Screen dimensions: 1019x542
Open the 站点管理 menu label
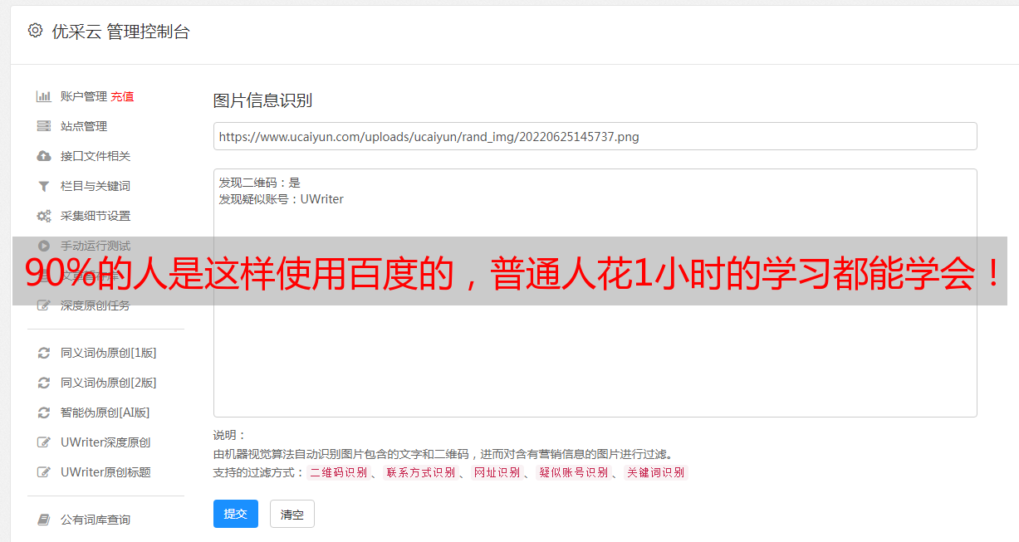84,126
